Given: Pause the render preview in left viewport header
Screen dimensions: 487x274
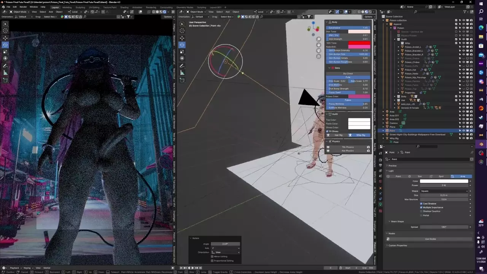Looking at the screenshot, I should click(x=173, y=12).
